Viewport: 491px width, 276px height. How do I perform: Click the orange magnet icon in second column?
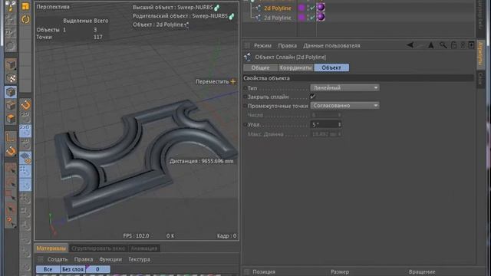click(x=25, y=105)
